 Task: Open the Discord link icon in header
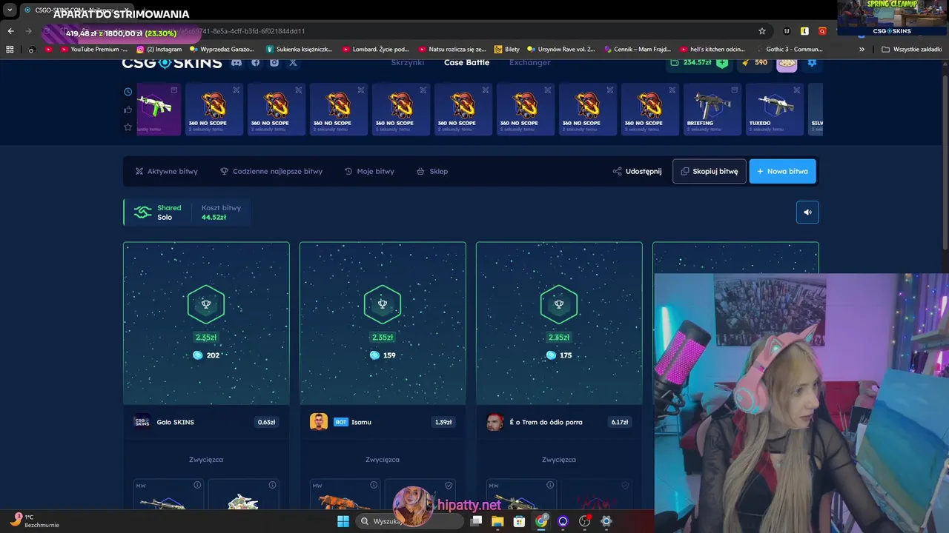(x=237, y=63)
